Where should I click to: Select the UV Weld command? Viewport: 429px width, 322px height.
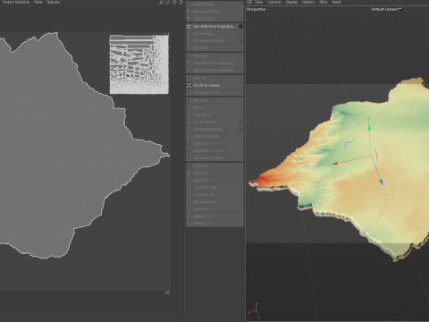[x=214, y=48]
